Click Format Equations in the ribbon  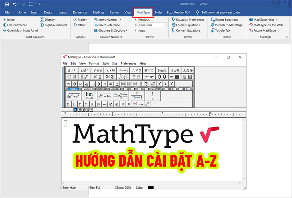[186, 25]
